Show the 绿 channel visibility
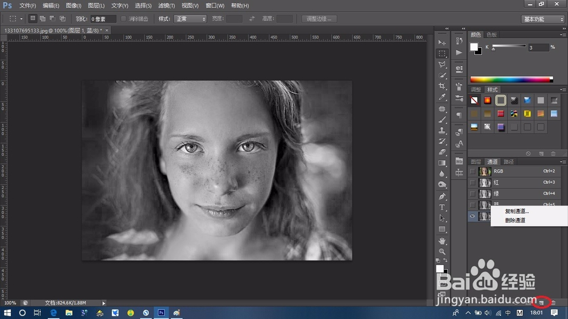The image size is (568, 319). (x=473, y=194)
